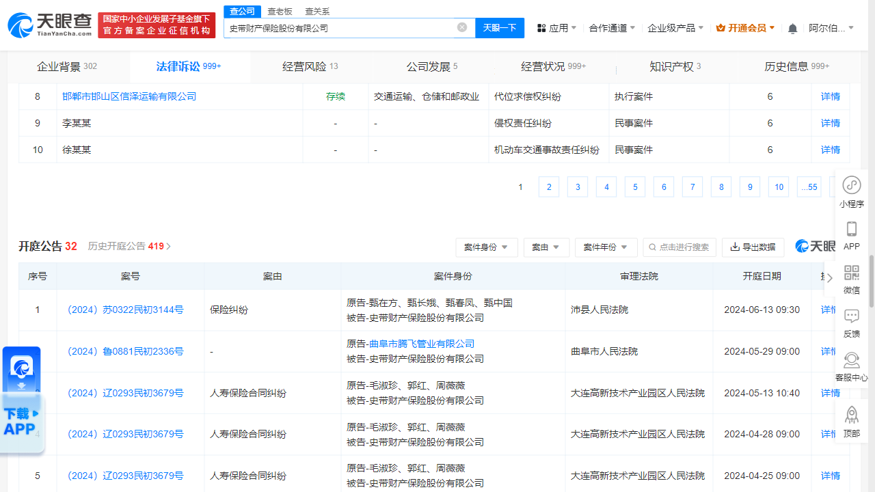The width and height of the screenshot is (875, 492).
Task: Select the 机动车交通事故责任纠纷 cell
Action: 548,150
